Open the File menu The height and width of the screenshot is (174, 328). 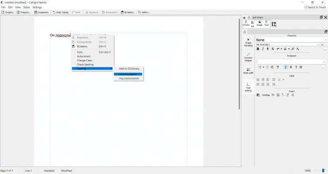click(3, 7)
